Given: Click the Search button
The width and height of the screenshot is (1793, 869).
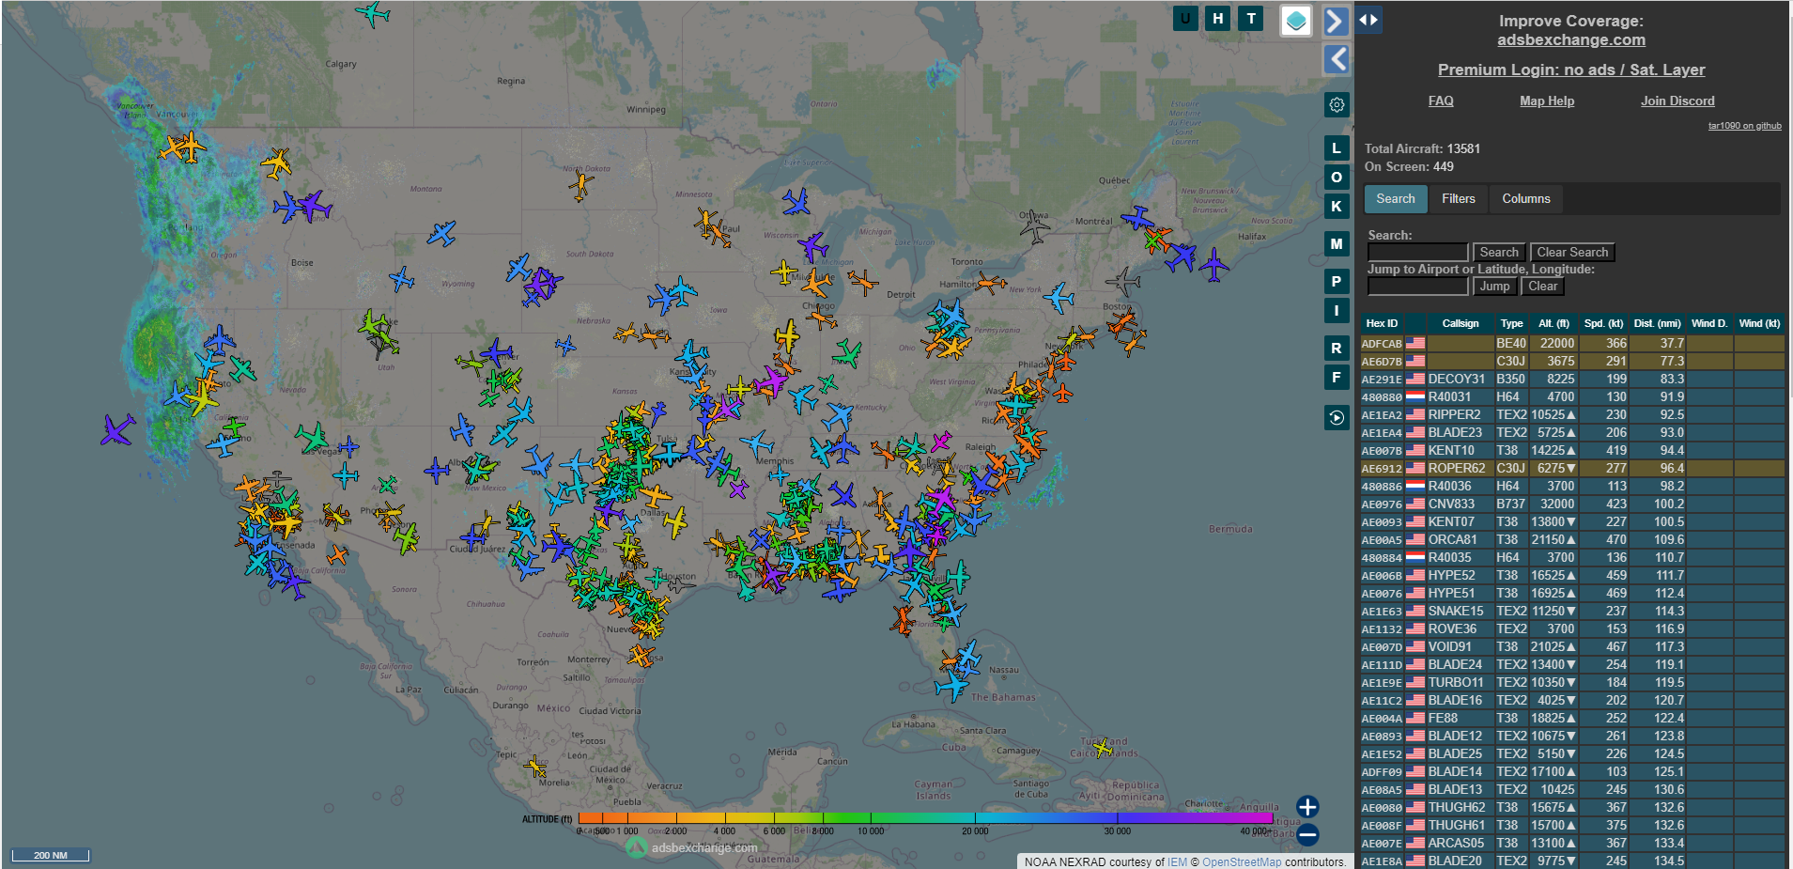Looking at the screenshot, I should pyautogui.click(x=1499, y=252).
